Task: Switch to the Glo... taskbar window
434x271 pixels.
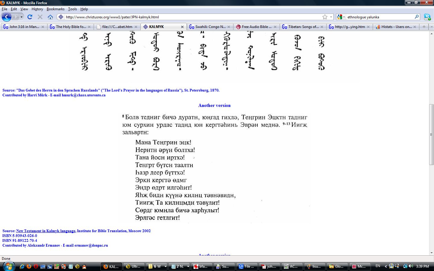Action: click(337, 266)
